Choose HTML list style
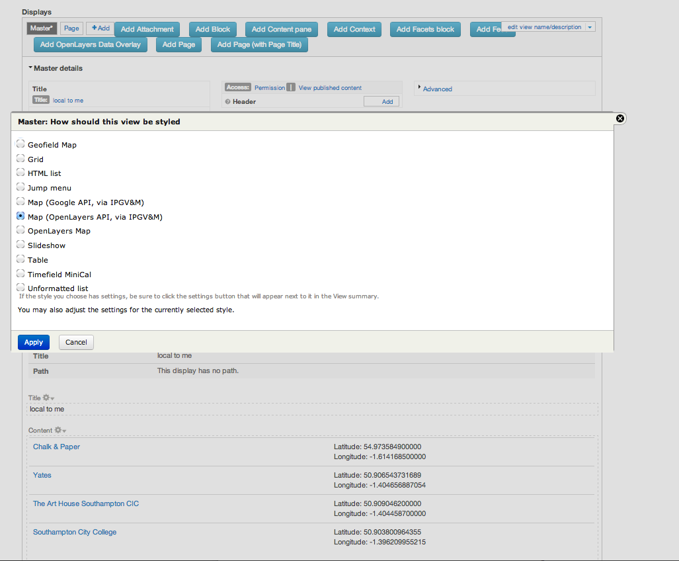Image resolution: width=679 pixels, height=561 pixels. (x=20, y=173)
